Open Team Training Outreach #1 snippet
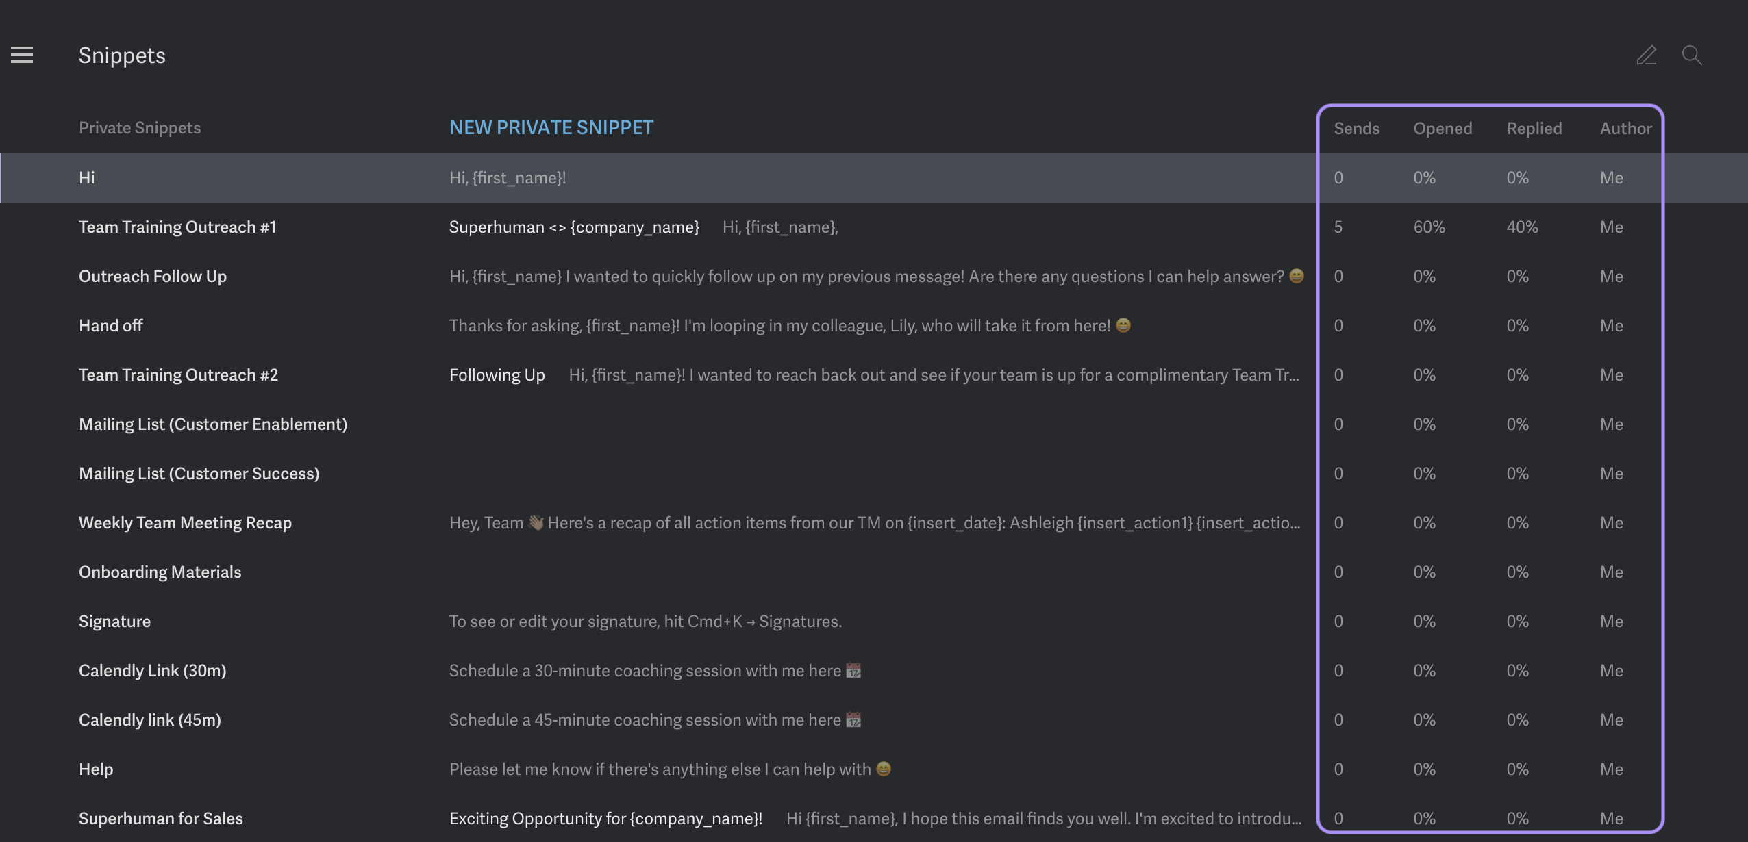Viewport: 1748px width, 842px height. coord(177,227)
